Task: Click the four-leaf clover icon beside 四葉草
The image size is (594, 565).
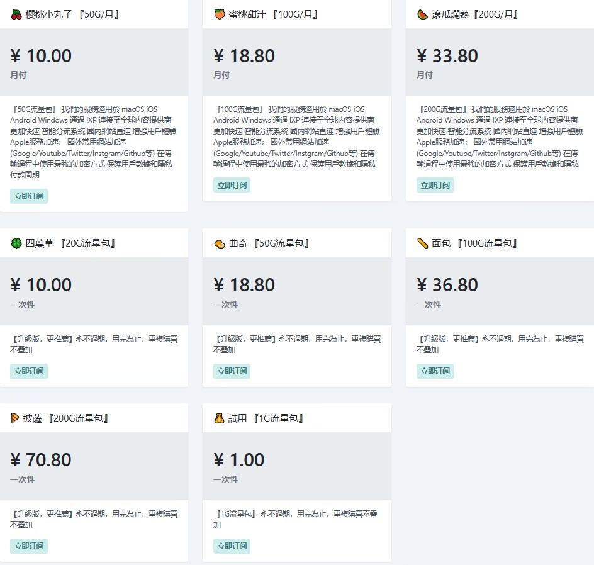Action: (16, 243)
